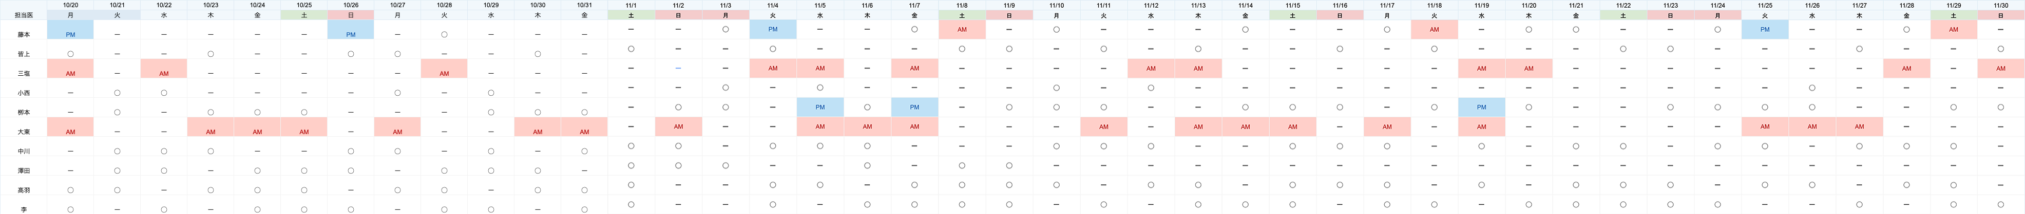Click doctor 大東's row label
The height and width of the screenshot is (214, 2025).
[x=24, y=132]
